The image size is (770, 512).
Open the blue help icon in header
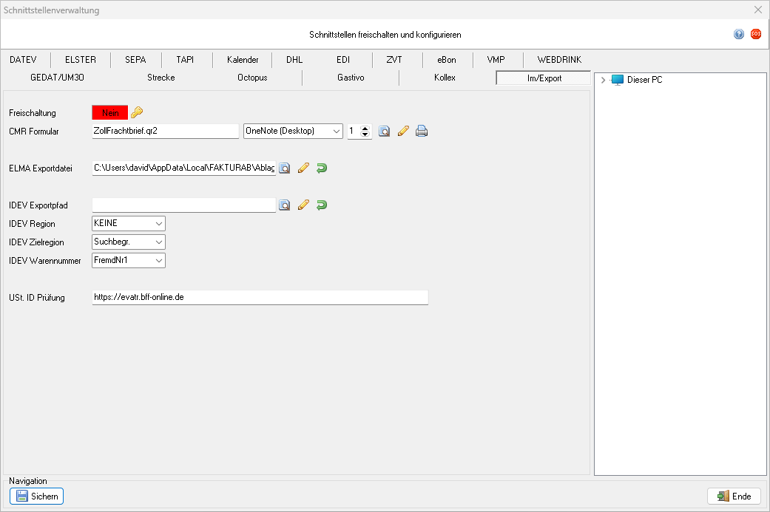pos(739,34)
